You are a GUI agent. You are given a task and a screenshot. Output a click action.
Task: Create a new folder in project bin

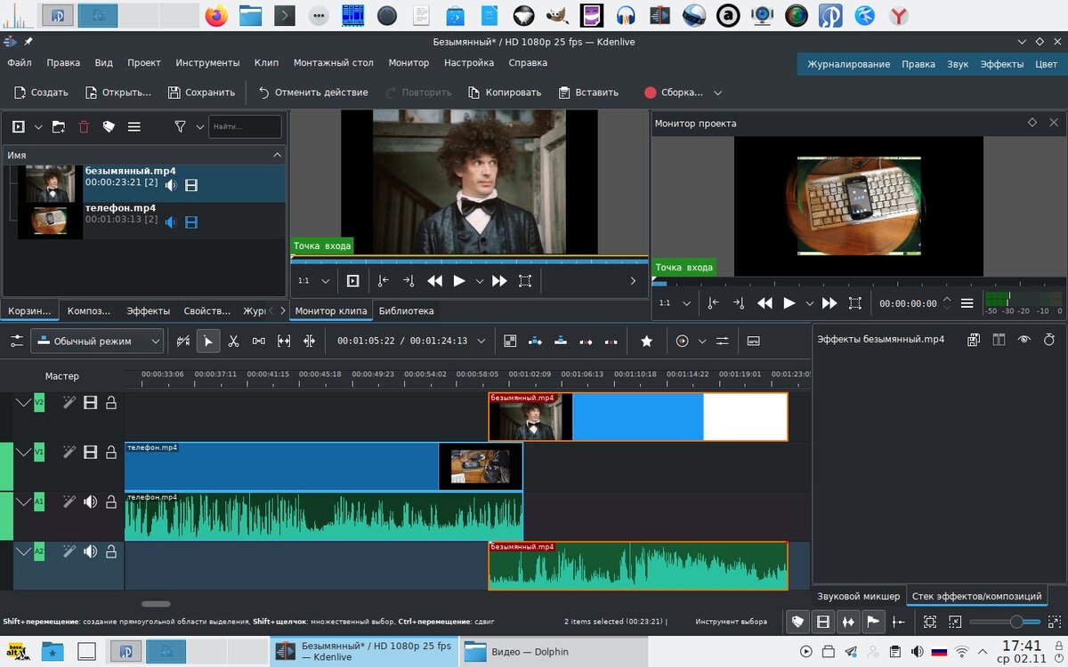tap(59, 127)
